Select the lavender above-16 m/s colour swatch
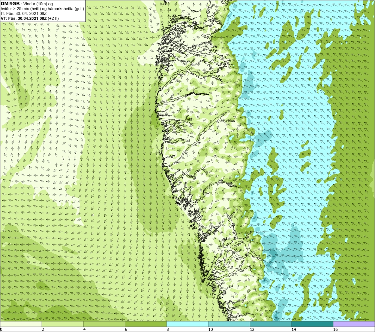Viewport: 375px width, 332px height. point(354,324)
